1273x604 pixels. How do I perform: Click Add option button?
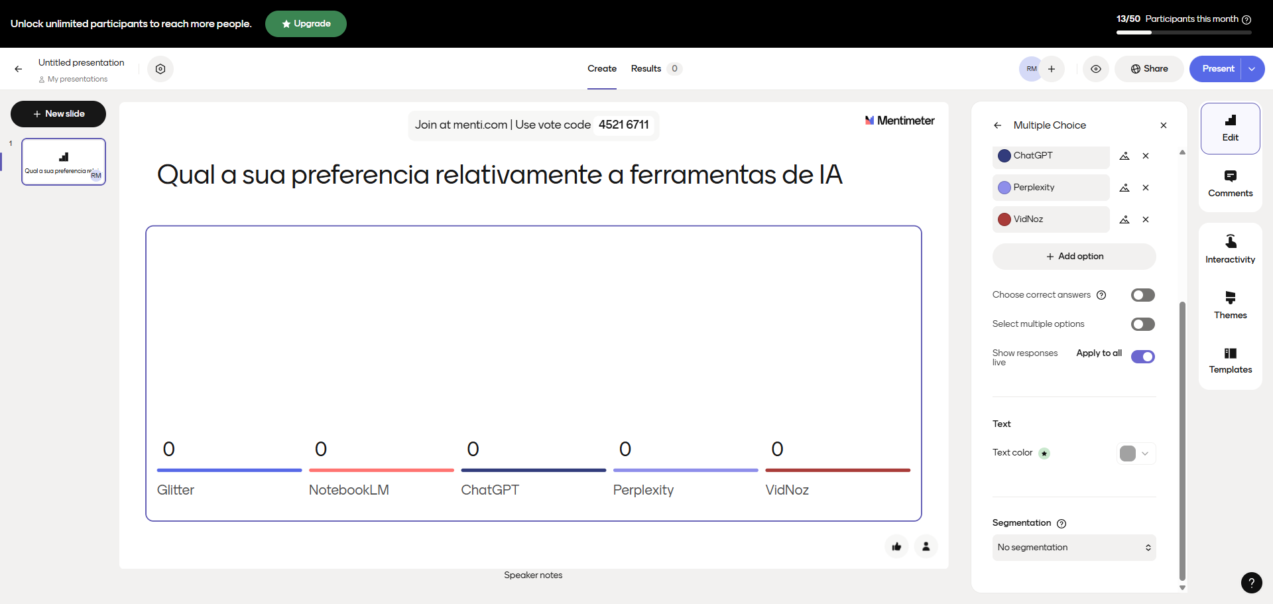(1074, 257)
